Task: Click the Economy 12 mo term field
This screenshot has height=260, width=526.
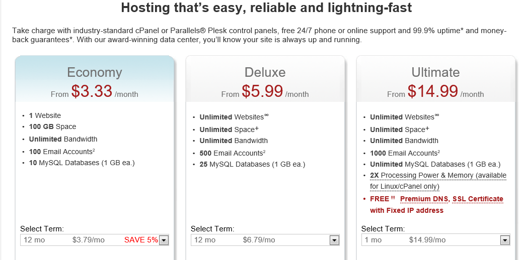Action: [x=95, y=240]
